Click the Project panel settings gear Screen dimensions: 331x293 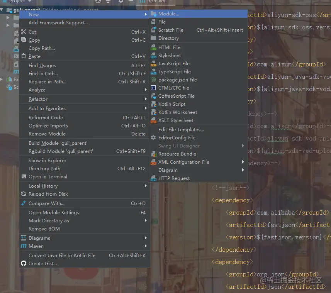point(121,1)
